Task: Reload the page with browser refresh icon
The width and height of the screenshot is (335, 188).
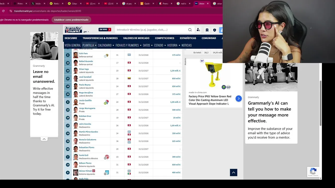Action: (x=3, y=11)
